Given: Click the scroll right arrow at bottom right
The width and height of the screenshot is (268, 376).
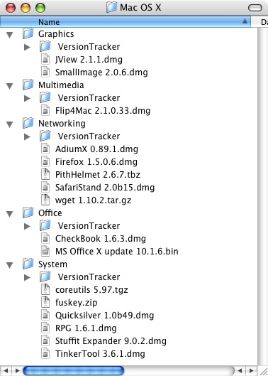Looking at the screenshot, I should [251, 371].
